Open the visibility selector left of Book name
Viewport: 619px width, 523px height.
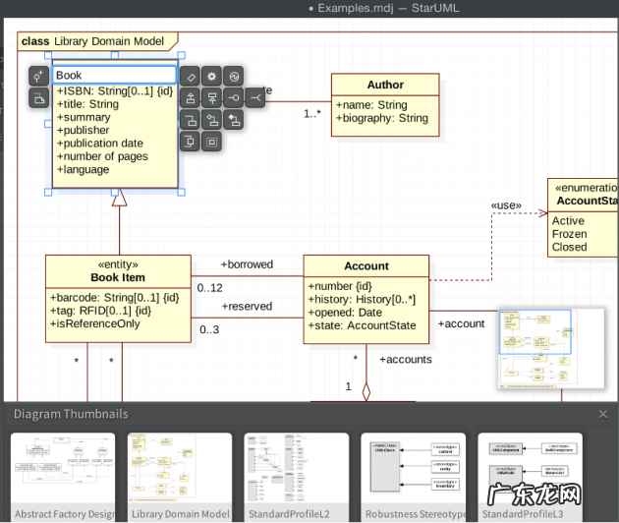38,76
